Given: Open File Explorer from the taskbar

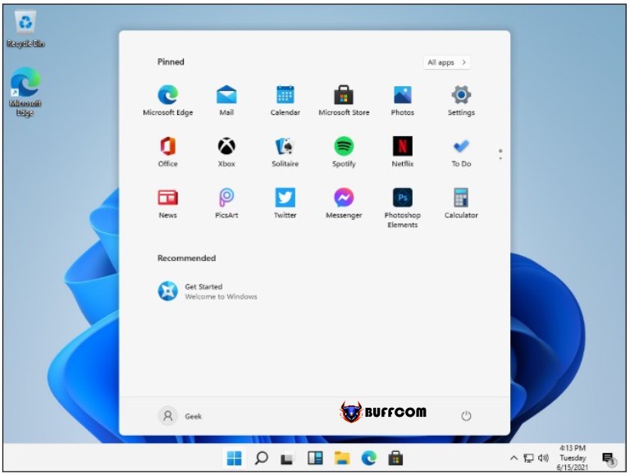Looking at the screenshot, I should click(x=342, y=458).
